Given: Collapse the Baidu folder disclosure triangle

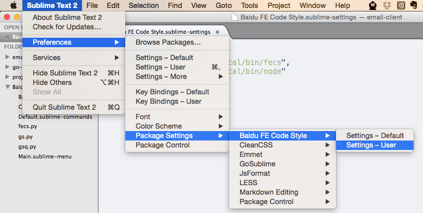Looking at the screenshot, I should [x=7, y=87].
